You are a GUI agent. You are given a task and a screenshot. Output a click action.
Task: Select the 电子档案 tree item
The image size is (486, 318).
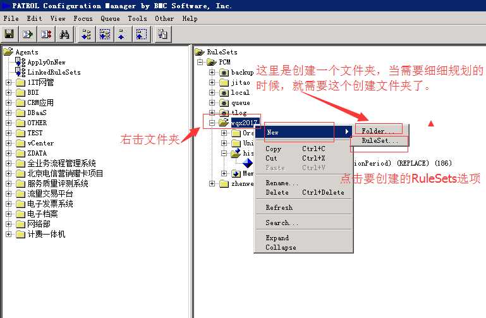pyautogui.click(x=42, y=214)
